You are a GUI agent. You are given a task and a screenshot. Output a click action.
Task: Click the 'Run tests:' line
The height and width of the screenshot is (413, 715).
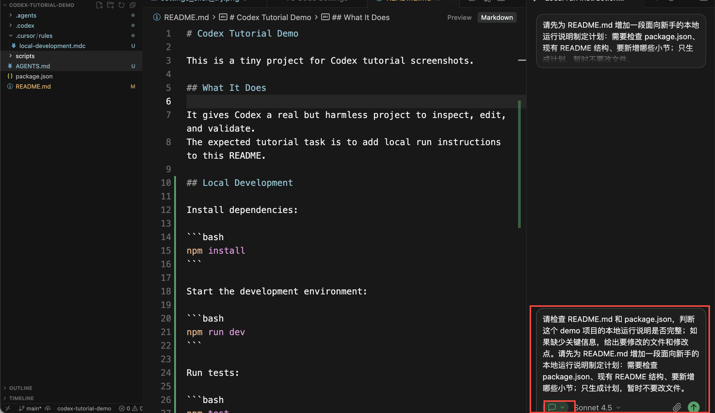pyautogui.click(x=213, y=373)
